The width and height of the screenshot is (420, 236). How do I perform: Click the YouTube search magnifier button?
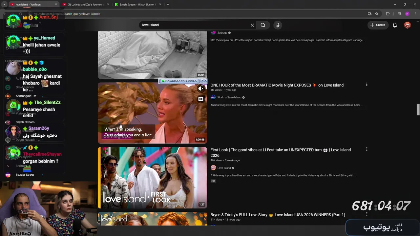263,25
